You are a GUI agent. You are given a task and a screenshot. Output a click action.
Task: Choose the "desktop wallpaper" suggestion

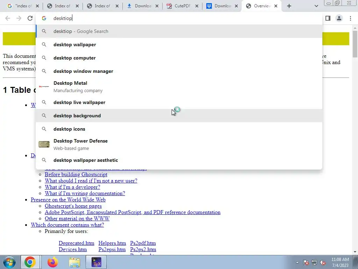click(179, 44)
